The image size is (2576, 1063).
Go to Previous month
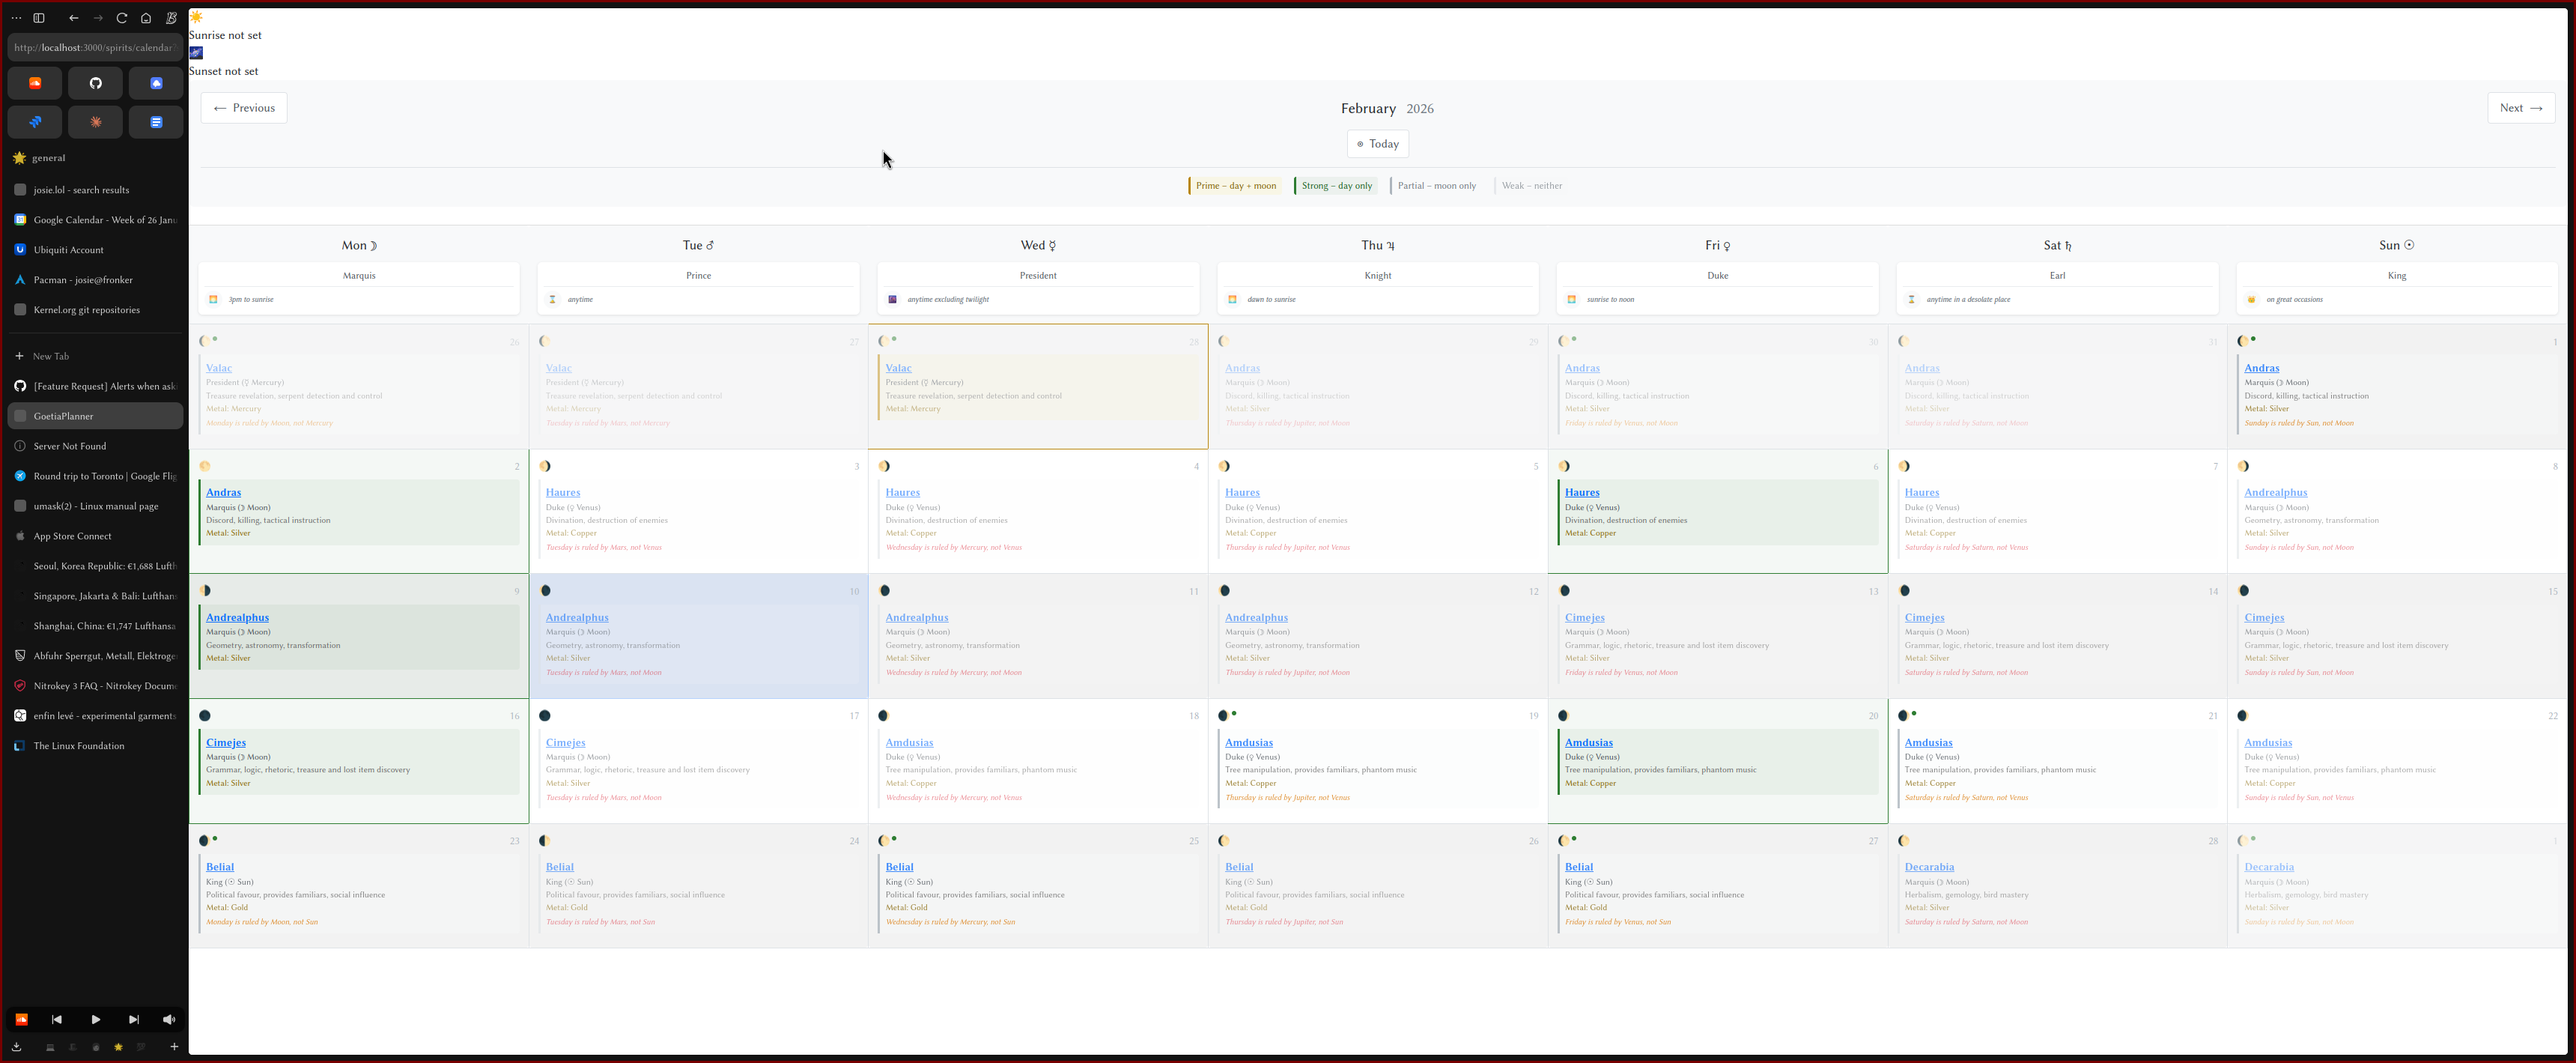[244, 108]
